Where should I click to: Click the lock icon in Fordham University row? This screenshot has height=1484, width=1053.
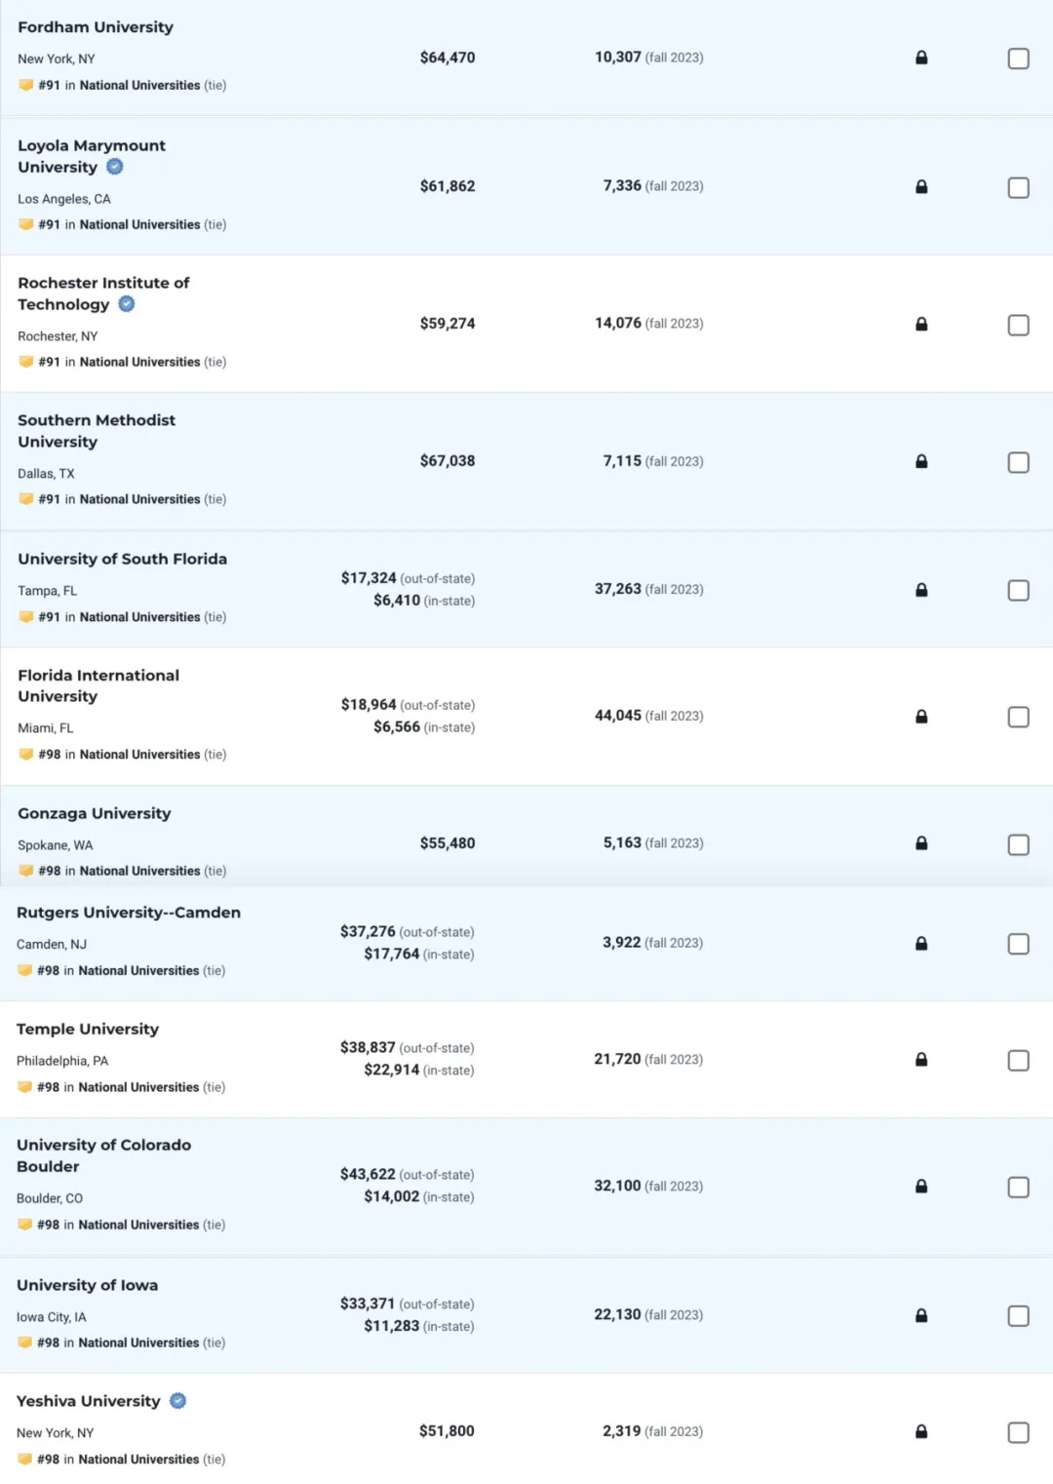[921, 58]
